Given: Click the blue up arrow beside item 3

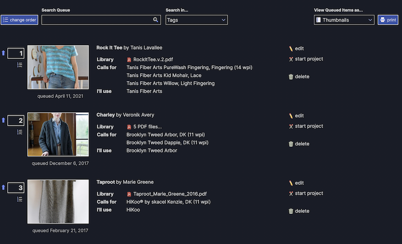Looking at the screenshot, I should [4, 187].
